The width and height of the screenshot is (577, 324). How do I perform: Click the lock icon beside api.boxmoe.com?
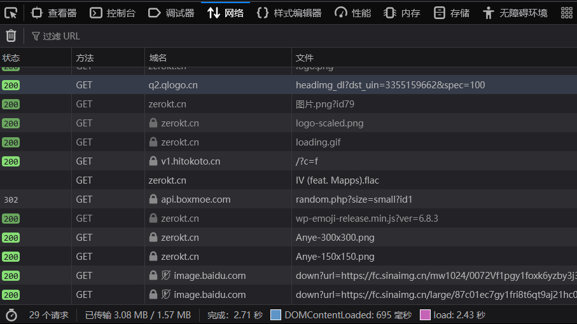pyautogui.click(x=153, y=199)
